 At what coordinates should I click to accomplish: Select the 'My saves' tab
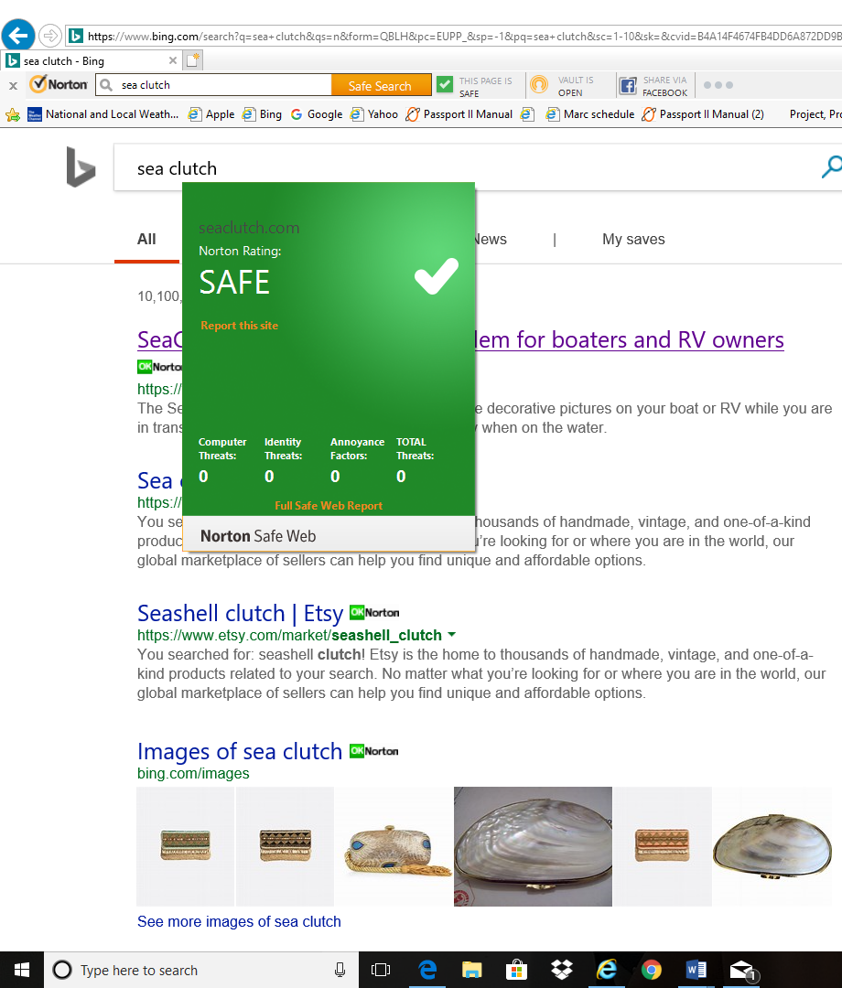tap(633, 240)
